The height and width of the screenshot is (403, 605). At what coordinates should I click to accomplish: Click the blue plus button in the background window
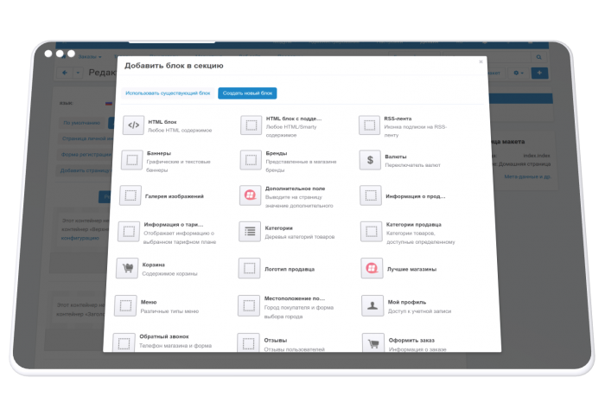(539, 73)
